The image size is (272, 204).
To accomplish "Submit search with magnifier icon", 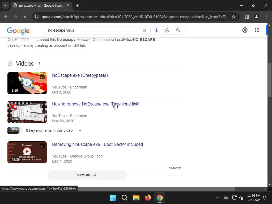I will (x=178, y=30).
